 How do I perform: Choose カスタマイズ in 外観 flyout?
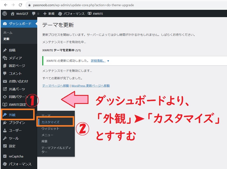point(50,122)
